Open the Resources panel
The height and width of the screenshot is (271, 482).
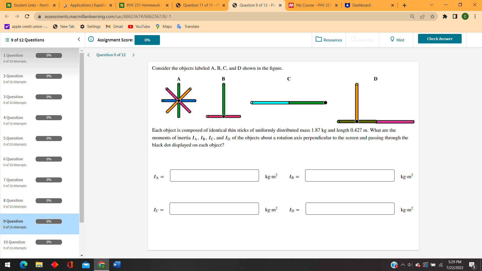click(329, 40)
